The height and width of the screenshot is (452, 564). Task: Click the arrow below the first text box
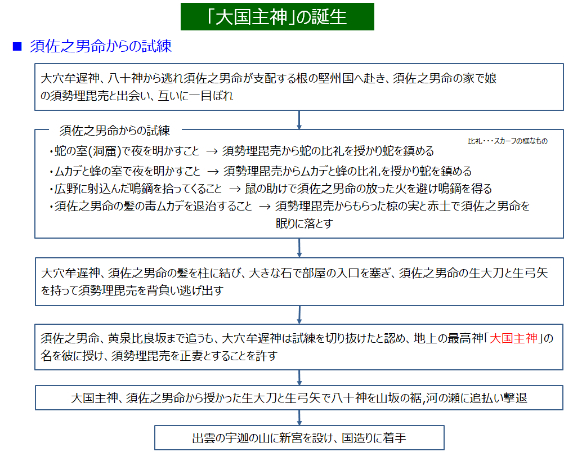coord(299,119)
